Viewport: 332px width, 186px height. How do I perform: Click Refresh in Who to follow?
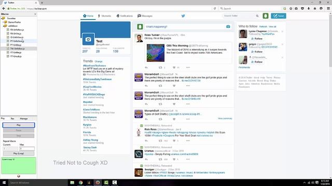coord(263,26)
